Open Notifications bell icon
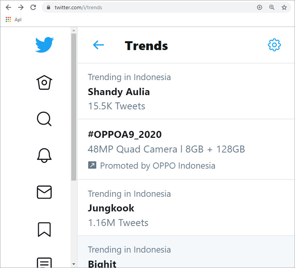Image resolution: width=295 pixels, height=268 pixels. click(x=44, y=155)
